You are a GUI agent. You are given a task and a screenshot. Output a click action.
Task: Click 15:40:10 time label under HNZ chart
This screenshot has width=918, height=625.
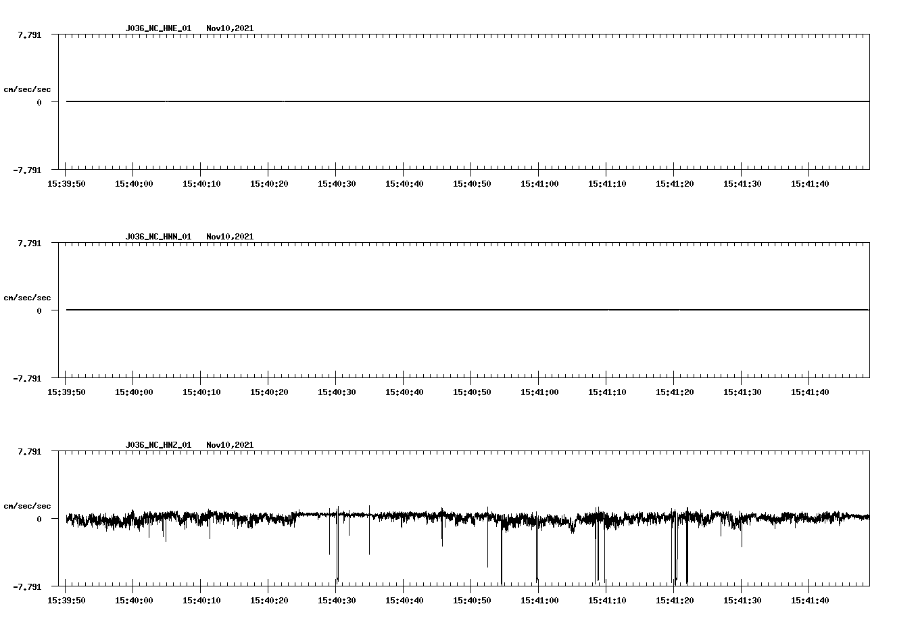[201, 601]
